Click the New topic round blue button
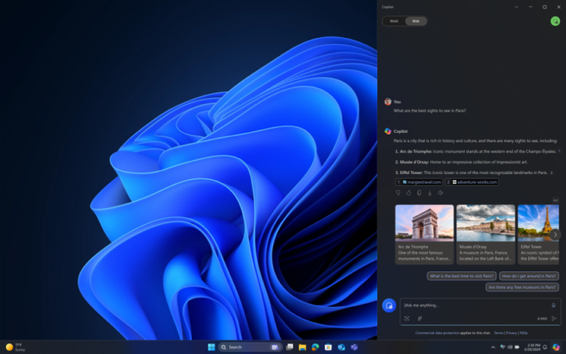Image resolution: width=566 pixels, height=354 pixels. pos(389,305)
